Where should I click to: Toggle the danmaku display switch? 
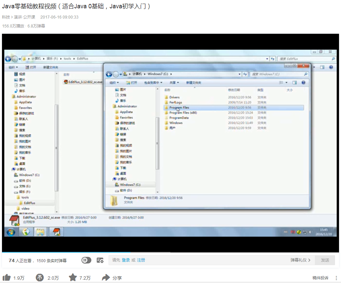(x=86, y=260)
